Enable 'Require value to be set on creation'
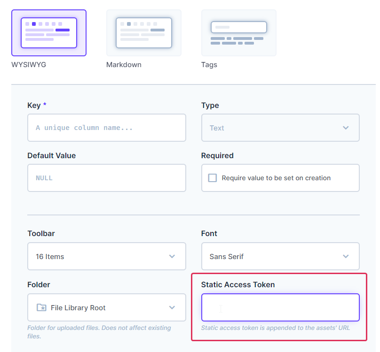This screenshot has width=380, height=352. 212,178
